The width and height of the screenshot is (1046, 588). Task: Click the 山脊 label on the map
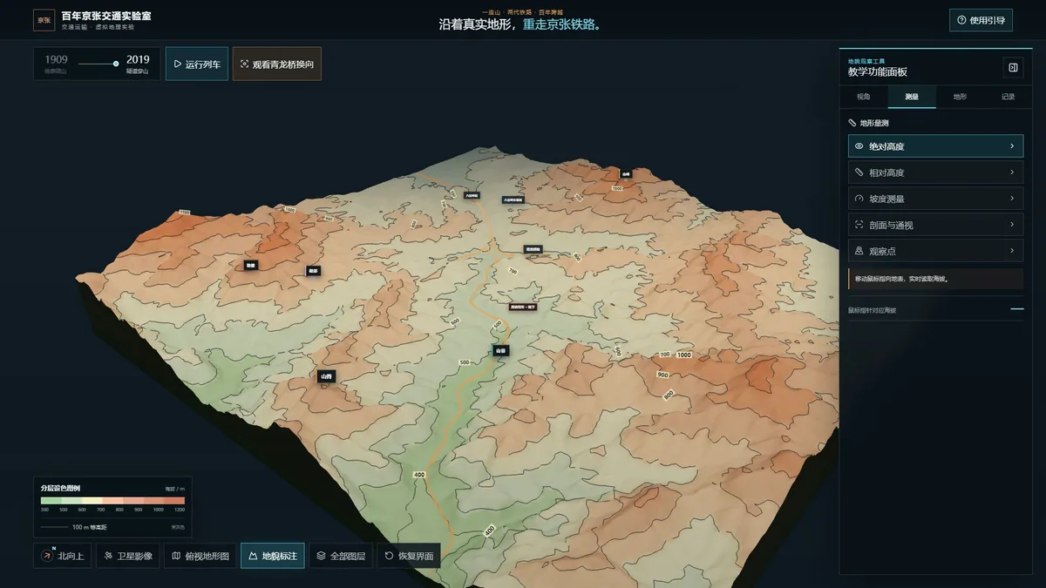(x=326, y=377)
